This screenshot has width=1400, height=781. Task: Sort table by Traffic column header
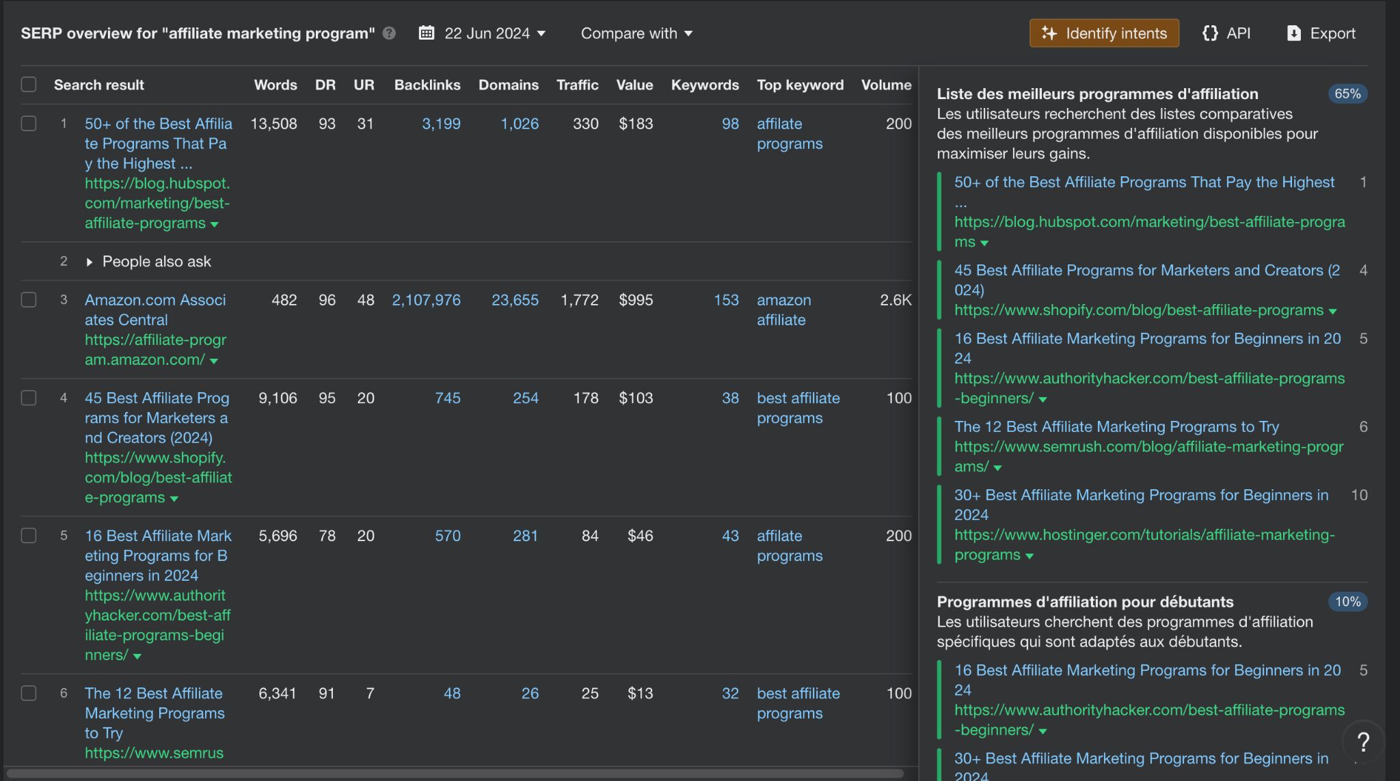[x=577, y=85]
